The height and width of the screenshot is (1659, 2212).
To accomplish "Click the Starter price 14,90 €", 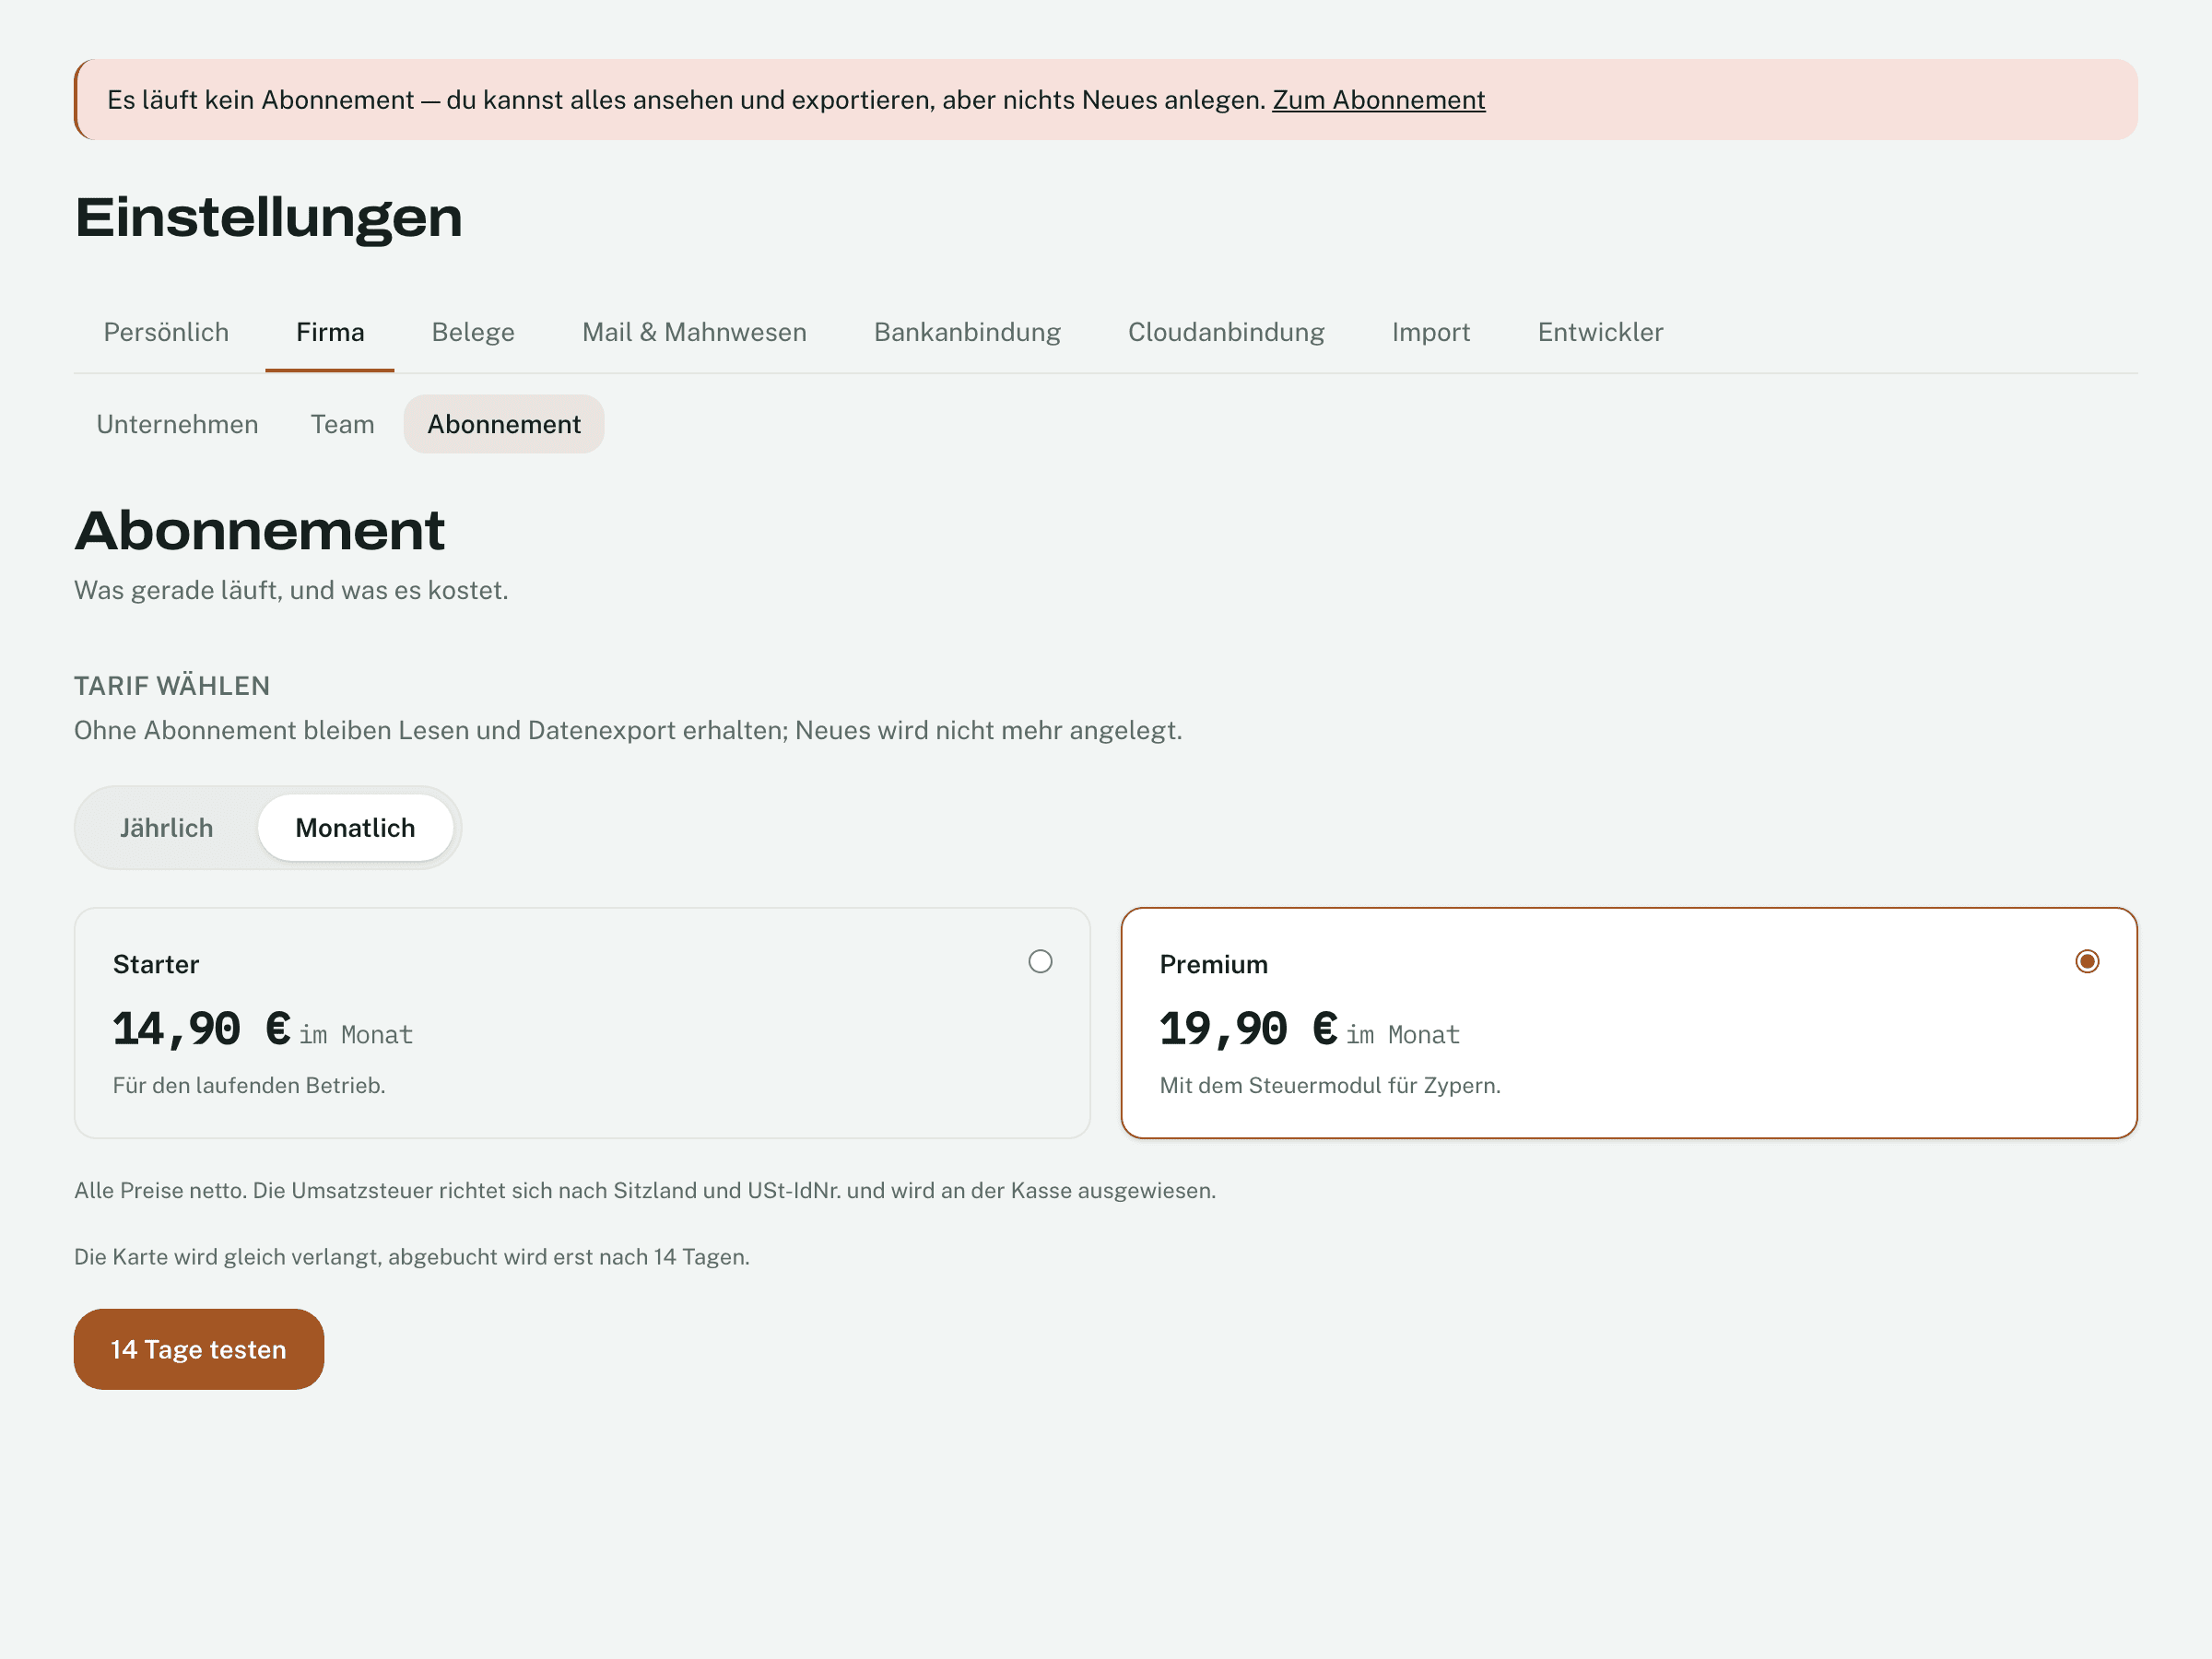I will click(202, 1029).
